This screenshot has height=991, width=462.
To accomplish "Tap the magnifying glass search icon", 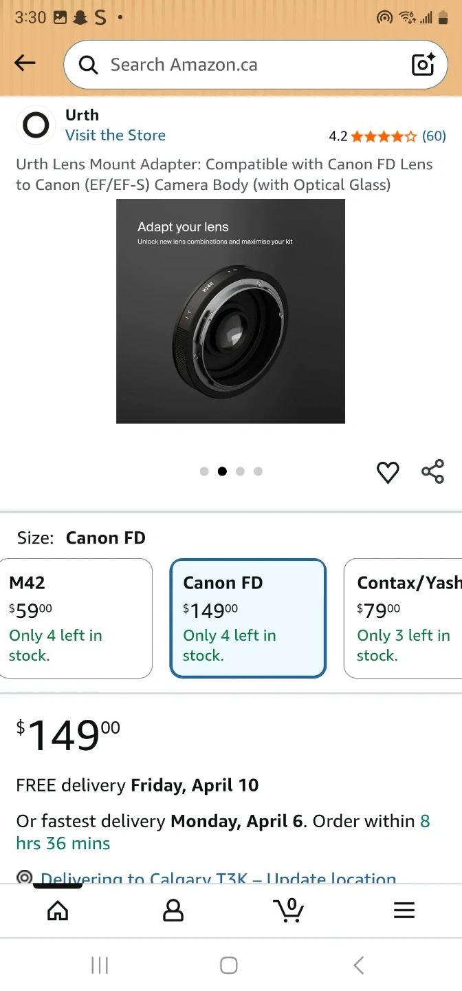I will 88,65.
